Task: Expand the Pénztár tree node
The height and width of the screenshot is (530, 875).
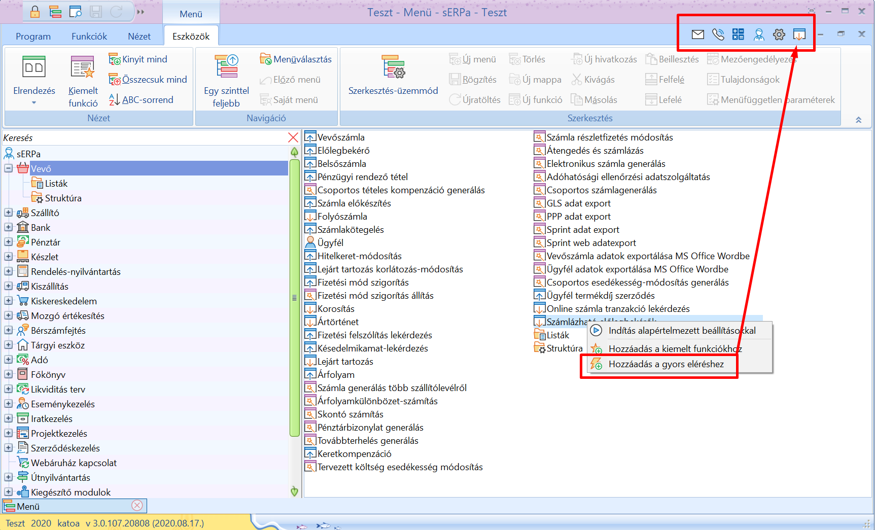Action: 8,242
